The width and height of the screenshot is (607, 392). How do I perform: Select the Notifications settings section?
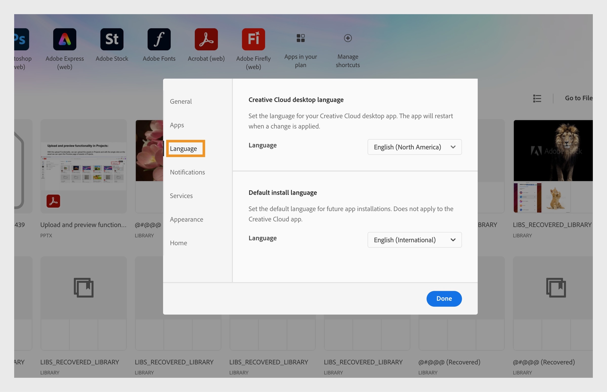pyautogui.click(x=187, y=172)
